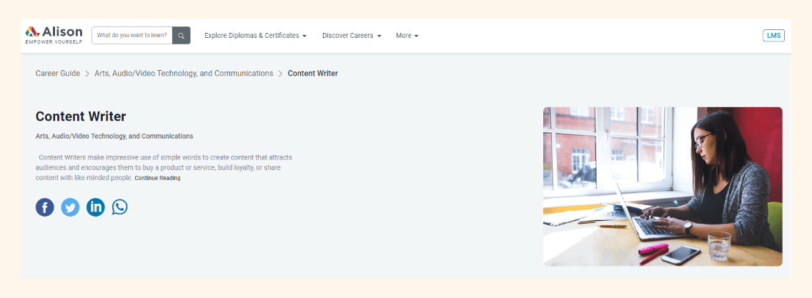Share the page on Twitter
The image size is (812, 298).
coord(70,207)
